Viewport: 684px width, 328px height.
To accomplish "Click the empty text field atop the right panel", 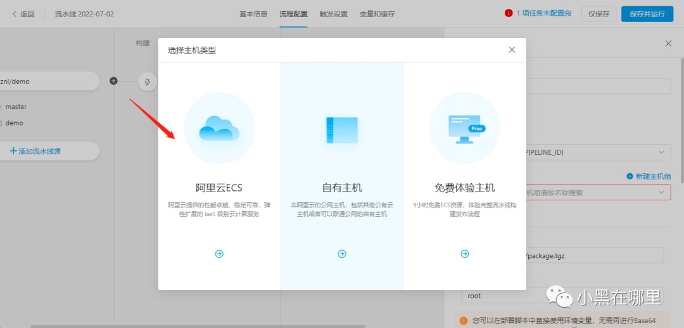I will (x=598, y=86).
